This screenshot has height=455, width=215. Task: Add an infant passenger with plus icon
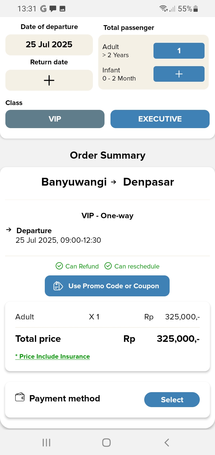point(179,74)
